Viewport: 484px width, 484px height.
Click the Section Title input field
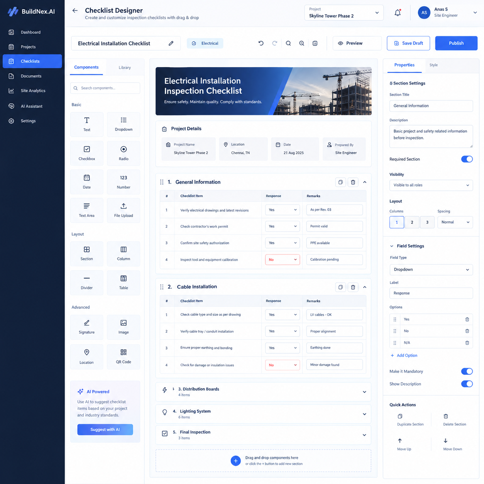click(x=431, y=106)
